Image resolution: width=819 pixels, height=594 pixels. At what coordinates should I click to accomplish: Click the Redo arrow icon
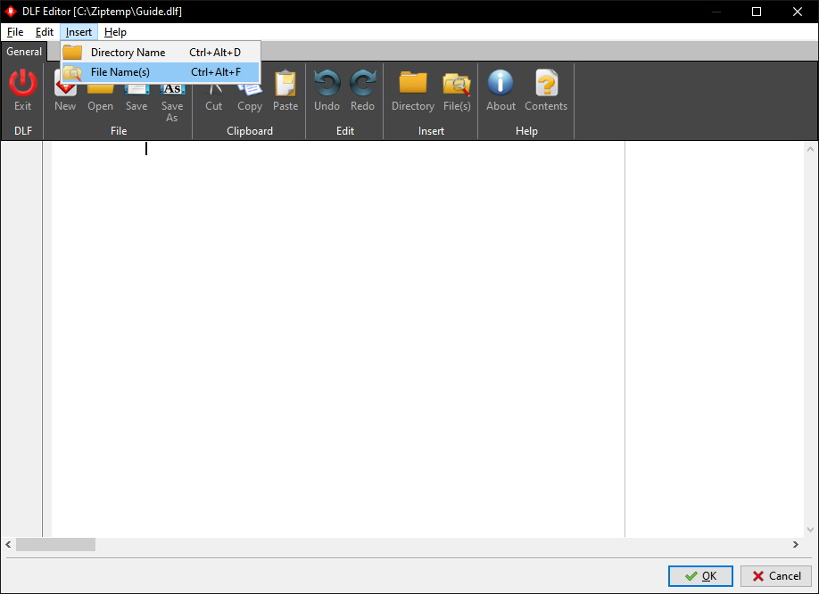click(x=362, y=83)
